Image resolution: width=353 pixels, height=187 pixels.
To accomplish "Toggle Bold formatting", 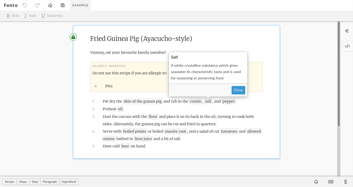I will pos(13,16).
